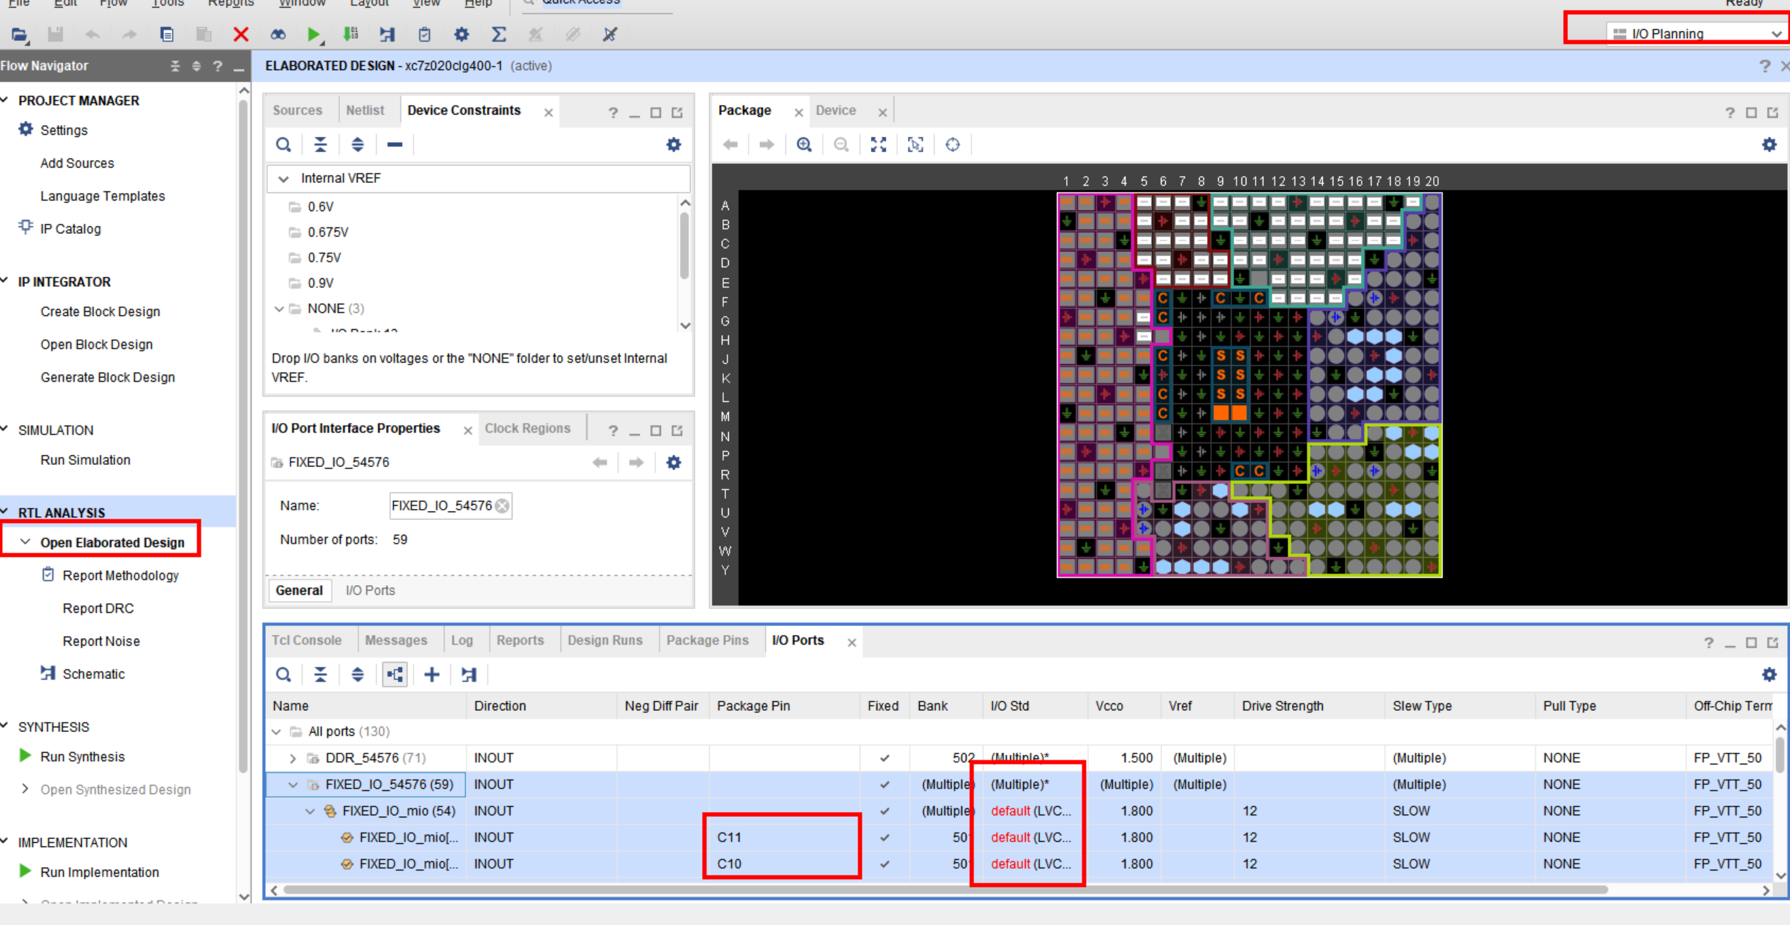Switch to the Device tab

coord(836,111)
